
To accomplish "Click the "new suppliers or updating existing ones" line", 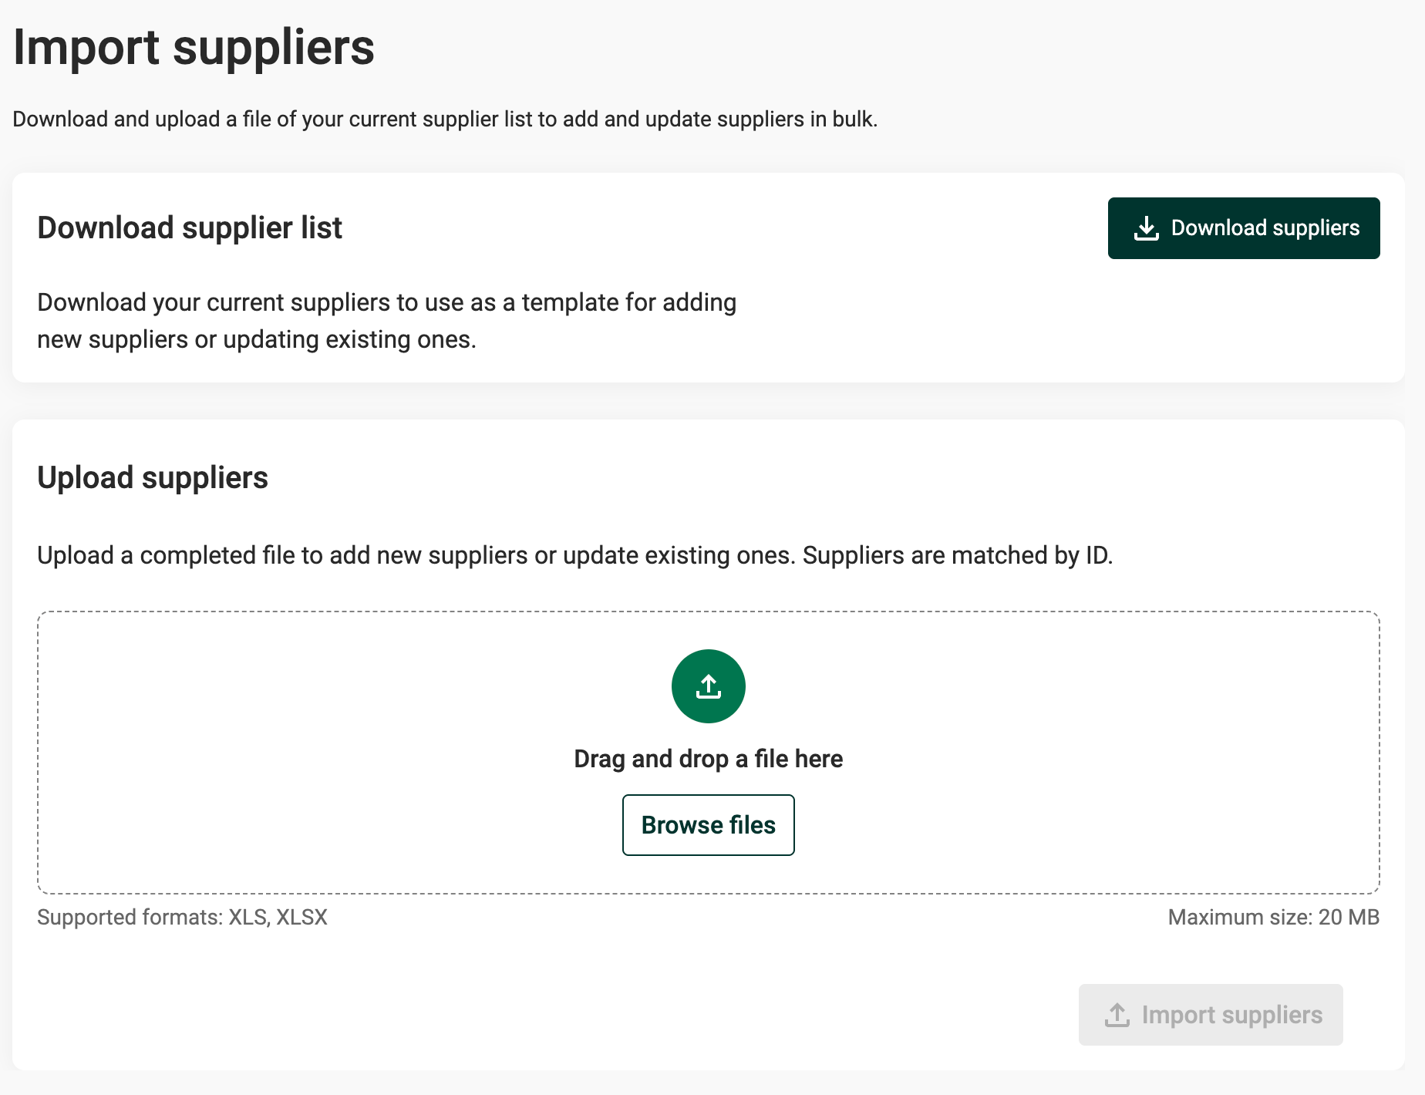I will 257,339.
